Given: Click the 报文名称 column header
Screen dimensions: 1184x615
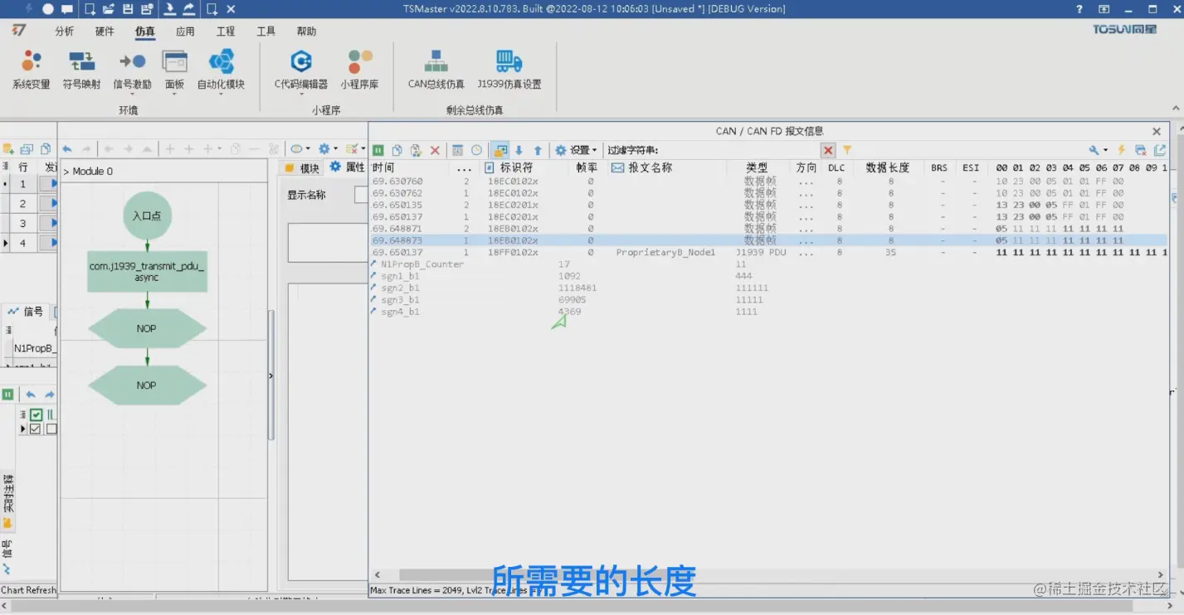Looking at the screenshot, I should point(650,167).
